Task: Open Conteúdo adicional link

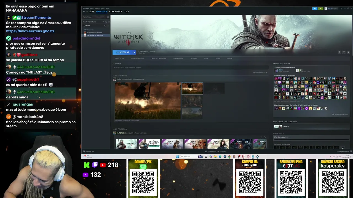Action: coord(137,58)
